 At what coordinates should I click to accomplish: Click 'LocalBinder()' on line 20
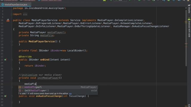pyautogui.click(x=77, y=51)
